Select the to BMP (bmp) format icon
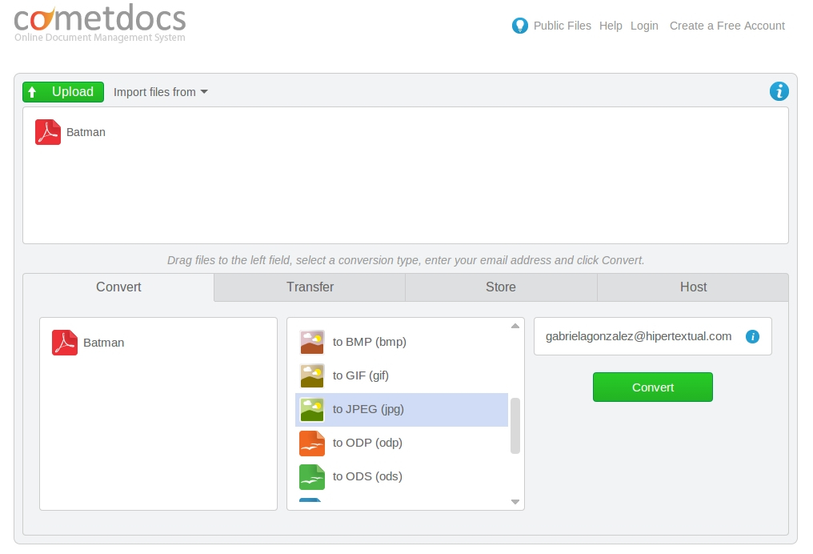 [311, 340]
